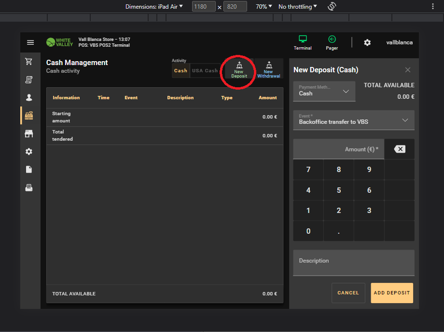Rotate the device orientation in DevTools

coord(332,7)
